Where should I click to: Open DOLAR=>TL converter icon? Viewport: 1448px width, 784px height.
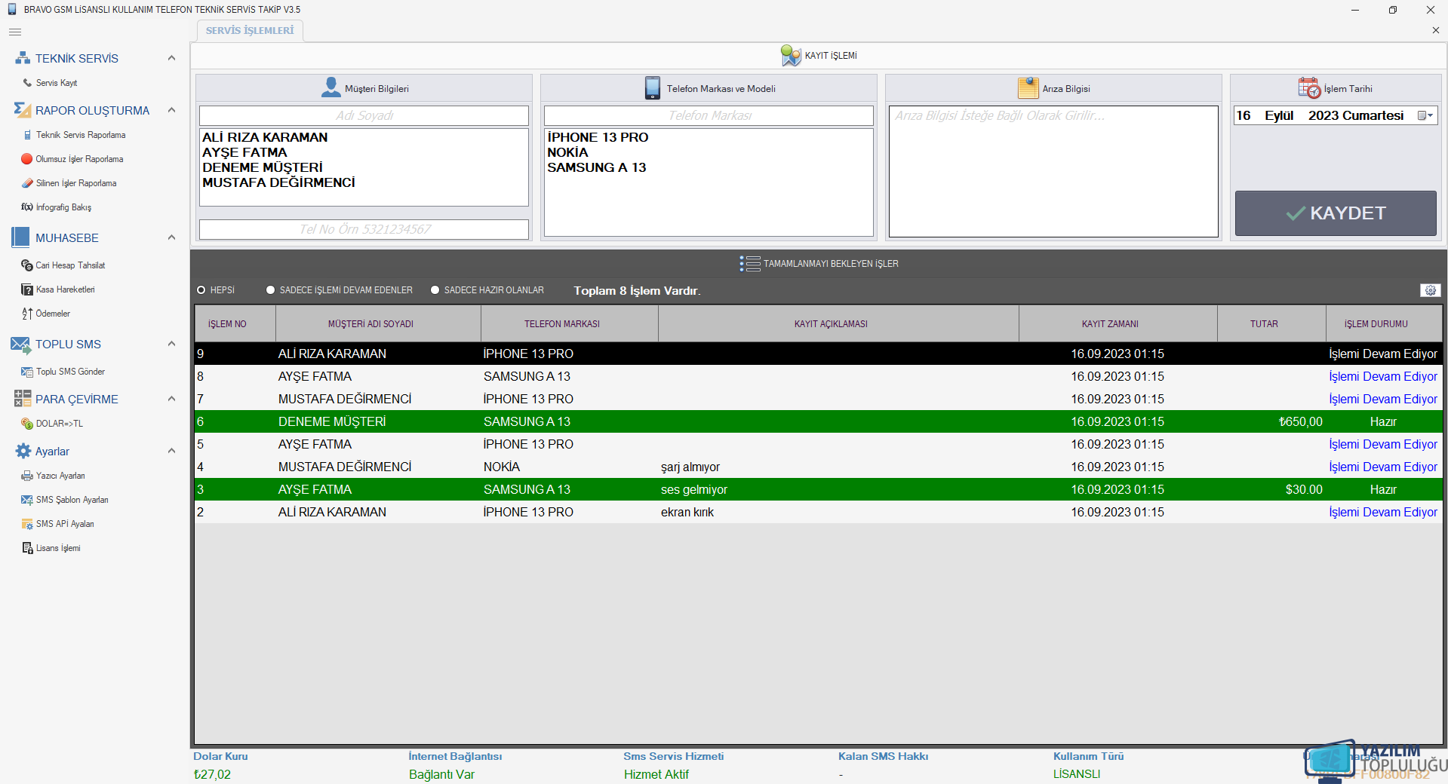pos(27,424)
